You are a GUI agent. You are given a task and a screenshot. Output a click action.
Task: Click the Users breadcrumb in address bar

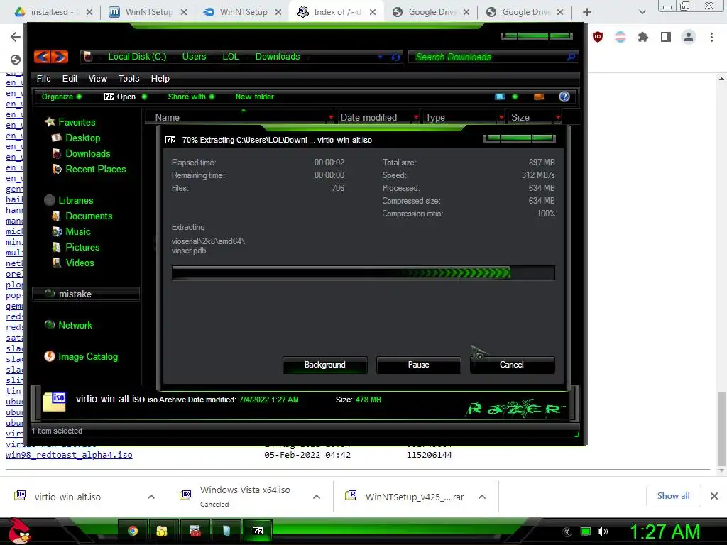tap(194, 57)
